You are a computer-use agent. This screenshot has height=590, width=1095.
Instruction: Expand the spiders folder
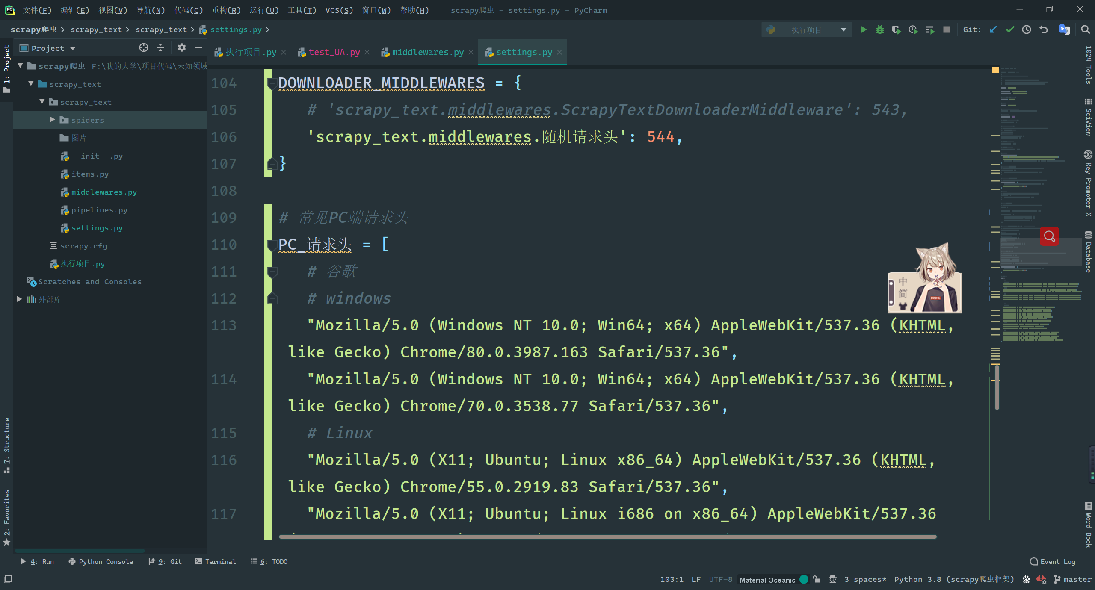pyautogui.click(x=52, y=120)
